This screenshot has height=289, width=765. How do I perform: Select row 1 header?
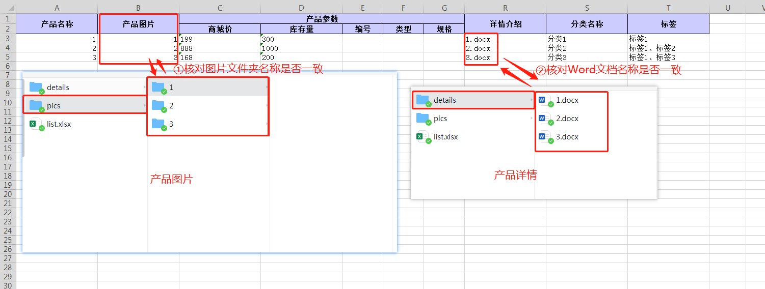point(8,18)
